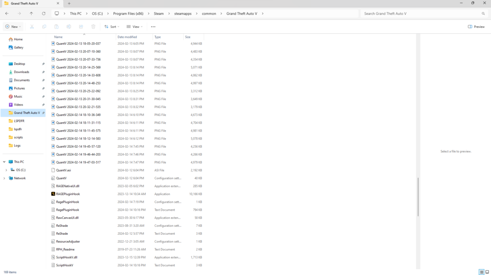Select the Grand Theft Auto V tab
Viewport: 491px width, 275px height.
31,3
